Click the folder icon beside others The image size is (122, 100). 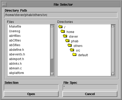pyautogui.click(x=70, y=45)
